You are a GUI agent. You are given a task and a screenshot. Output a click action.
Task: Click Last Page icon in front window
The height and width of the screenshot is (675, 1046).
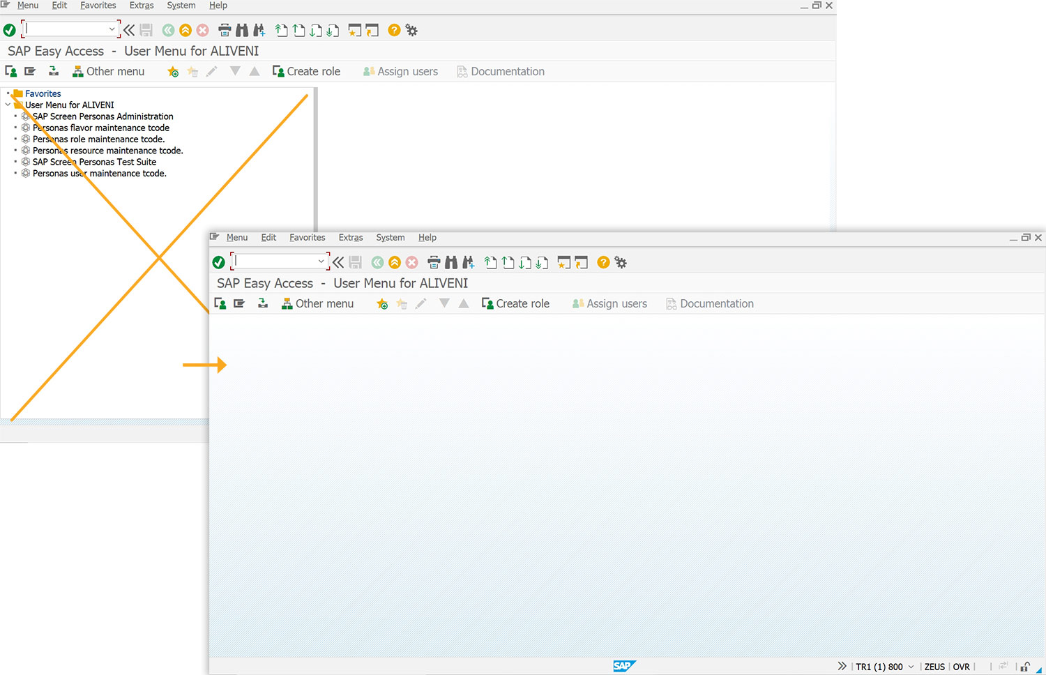[543, 262]
